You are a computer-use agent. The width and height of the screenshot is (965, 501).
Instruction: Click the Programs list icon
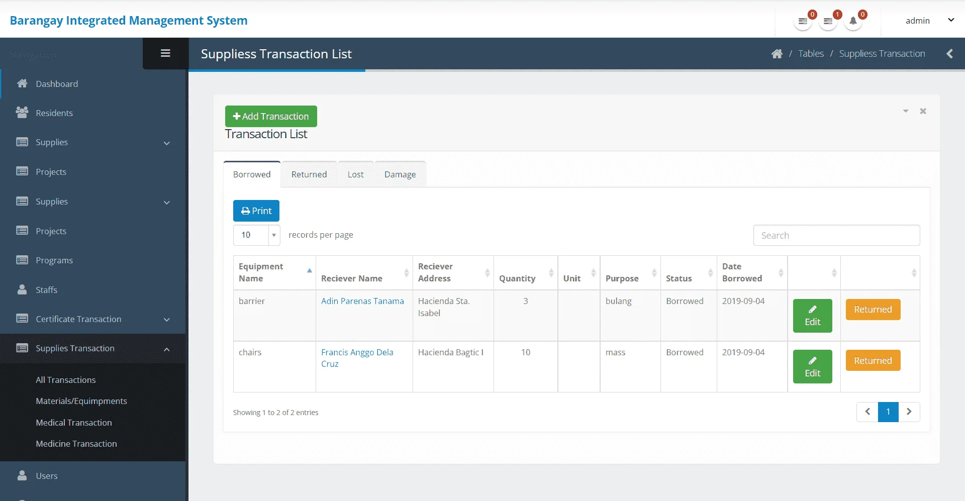point(22,260)
